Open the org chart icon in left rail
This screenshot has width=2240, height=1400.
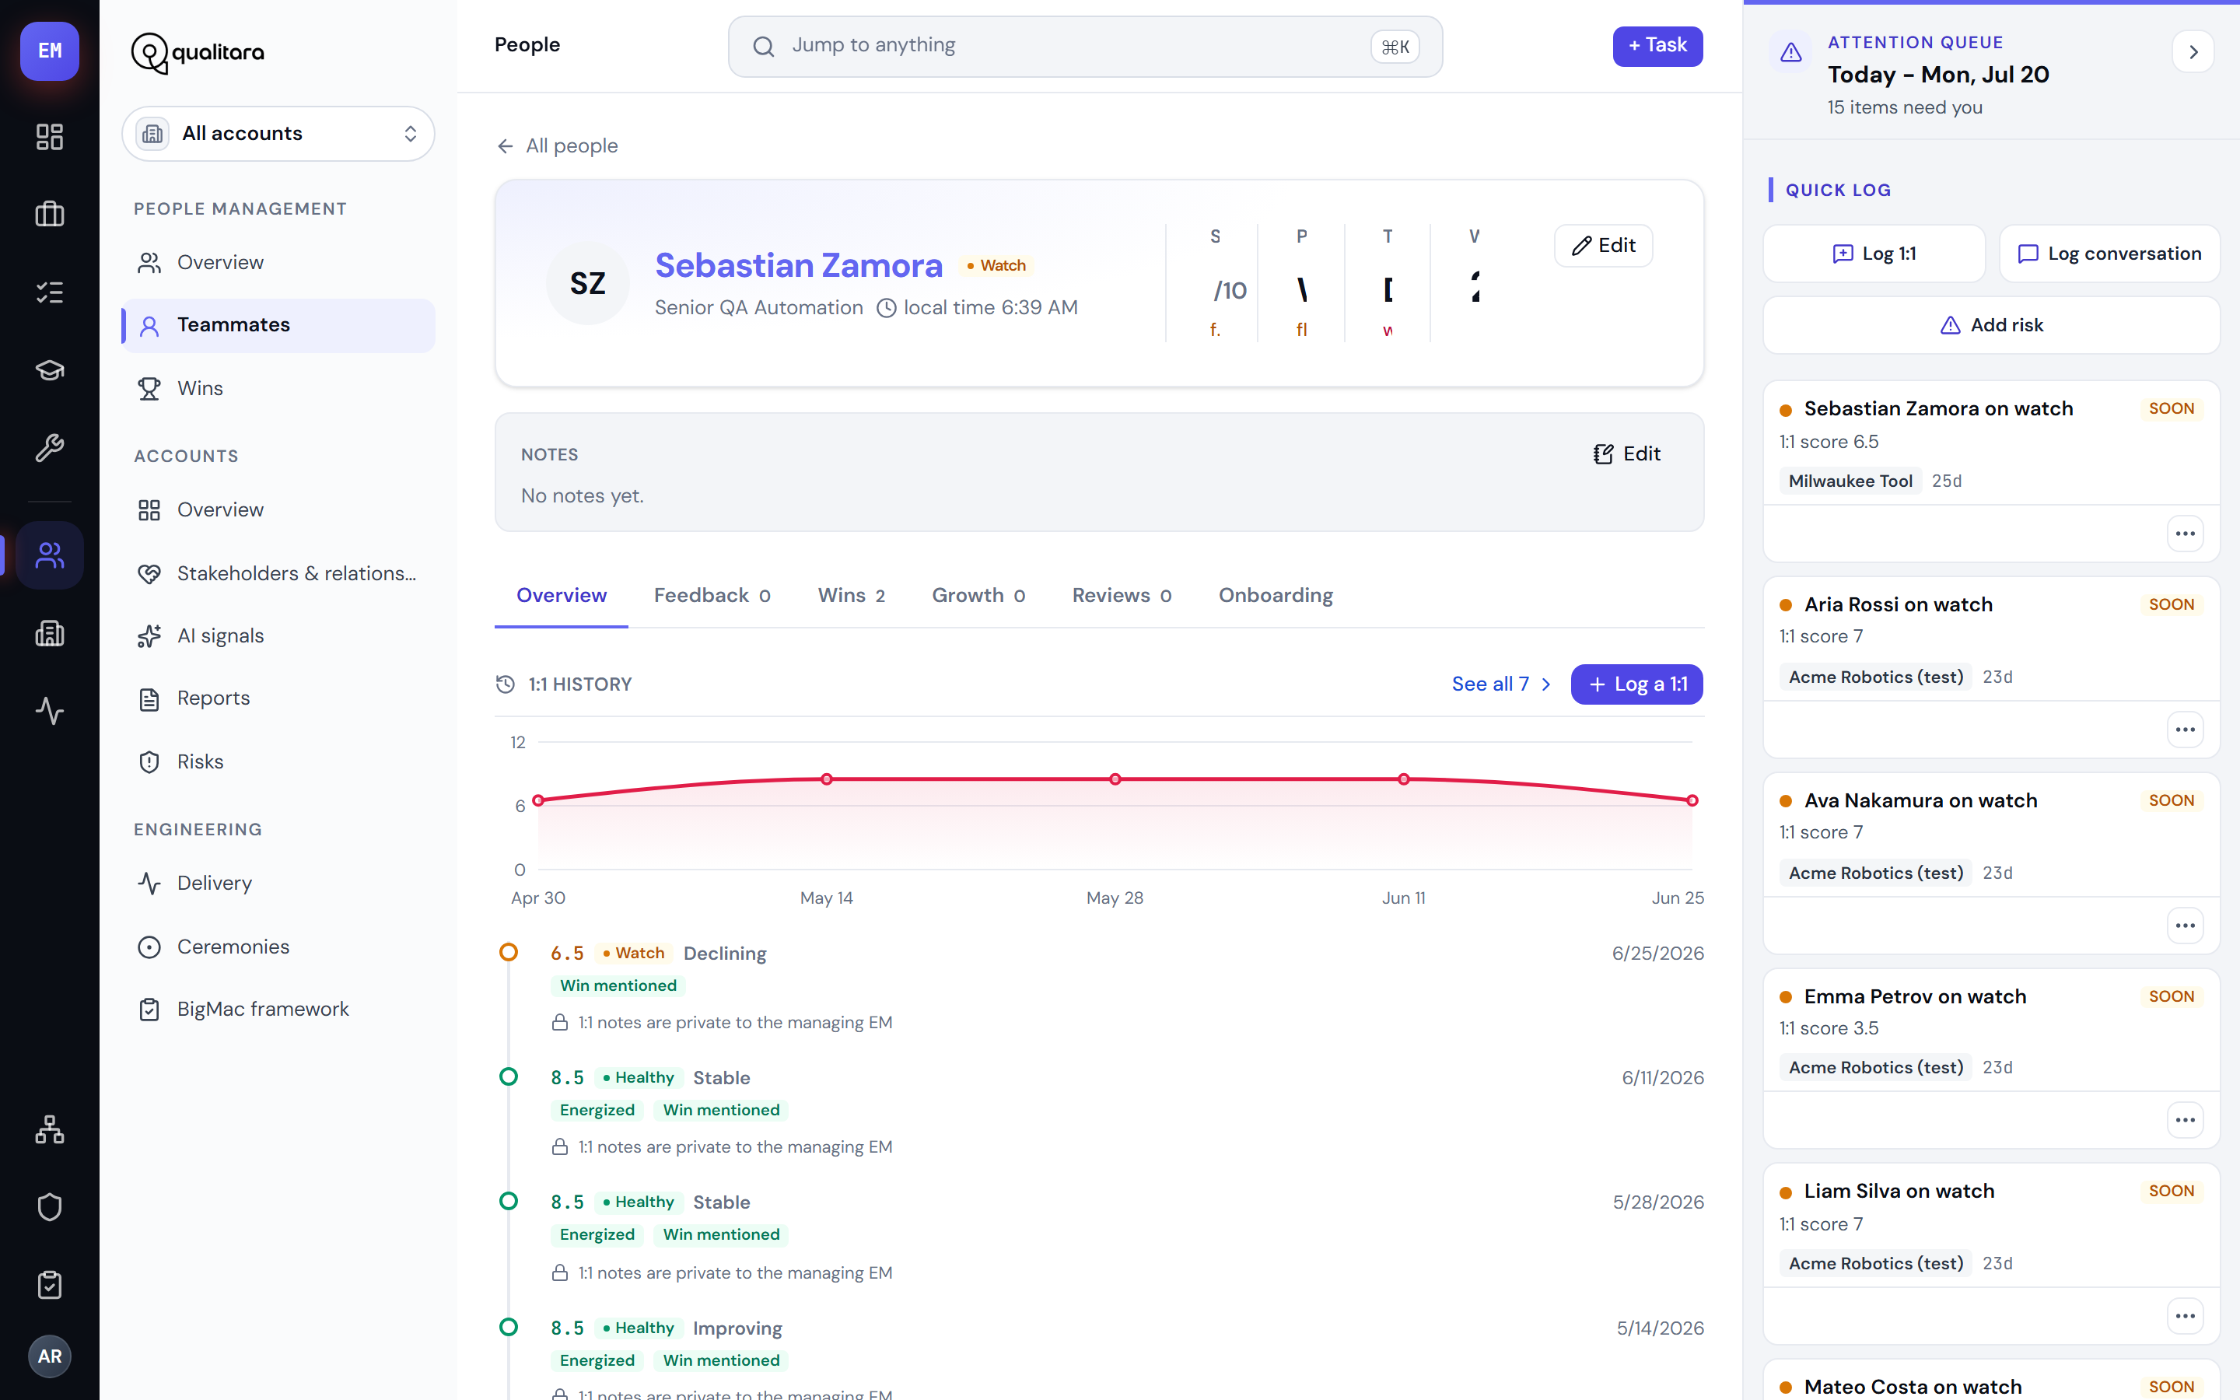click(x=49, y=1129)
